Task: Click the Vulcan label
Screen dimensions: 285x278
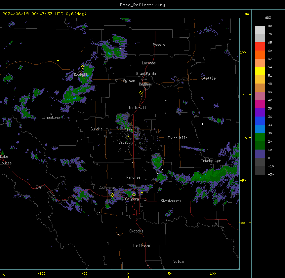Action: pos(180,261)
